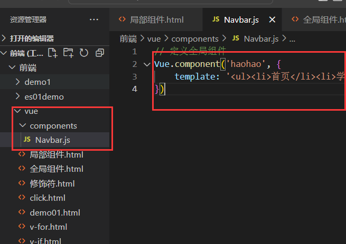Click the New File icon in explorer
This screenshot has width=346, height=244.
click(x=53, y=53)
